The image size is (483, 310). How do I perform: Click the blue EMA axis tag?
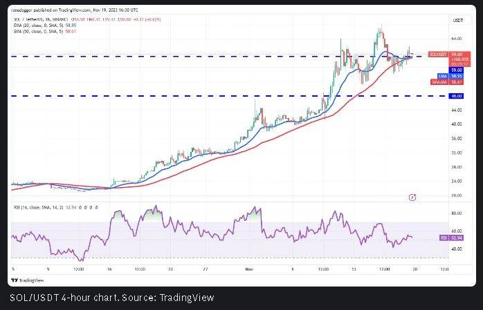pyautogui.click(x=443, y=76)
